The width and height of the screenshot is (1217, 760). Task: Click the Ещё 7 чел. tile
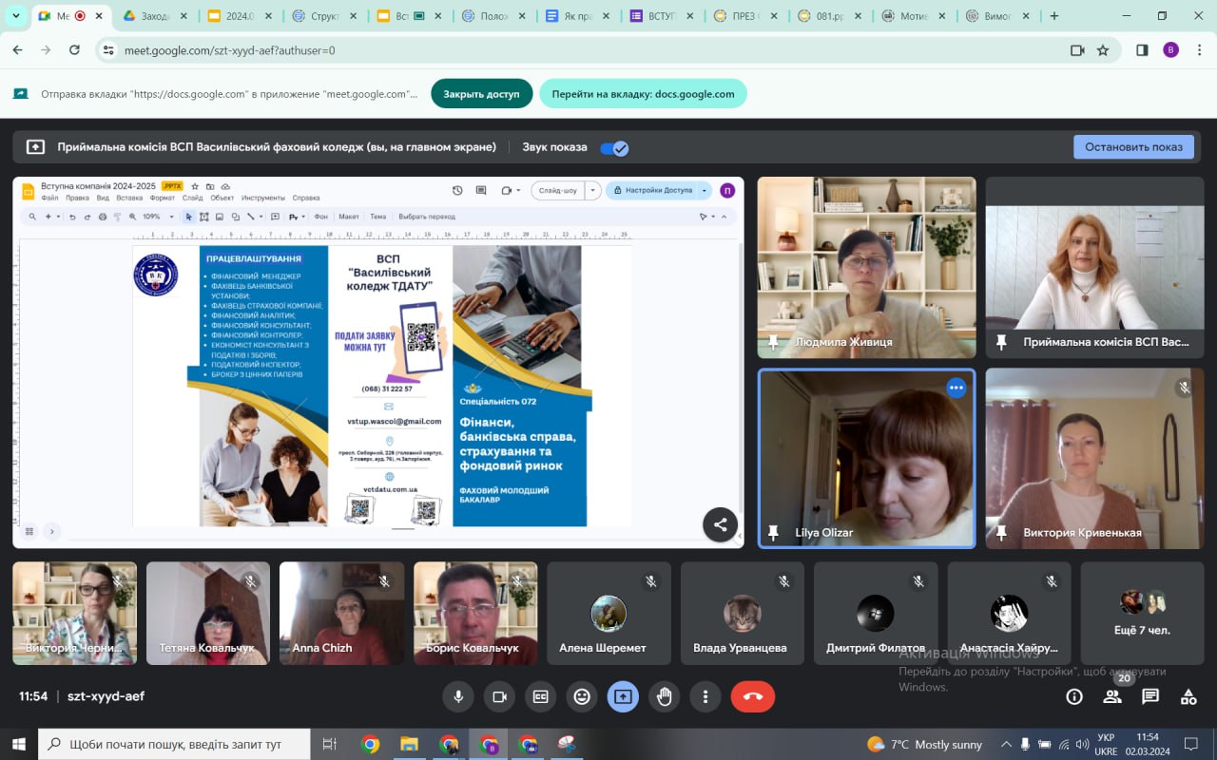point(1142,613)
